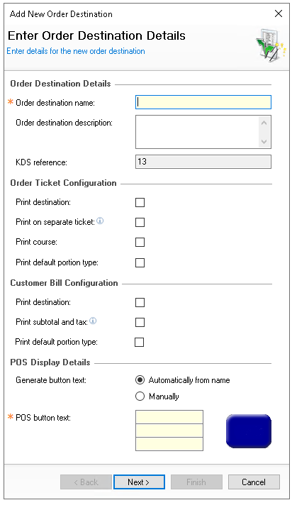
Task: Enable Print destination under Customer Bill Configuration
Action: [x=140, y=302]
